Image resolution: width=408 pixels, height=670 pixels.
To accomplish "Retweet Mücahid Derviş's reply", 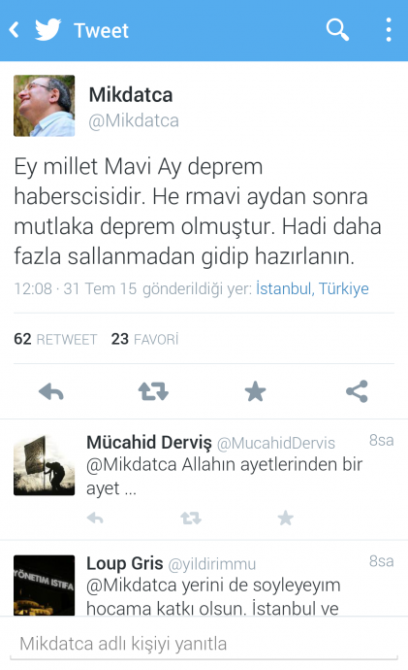I will [191, 519].
